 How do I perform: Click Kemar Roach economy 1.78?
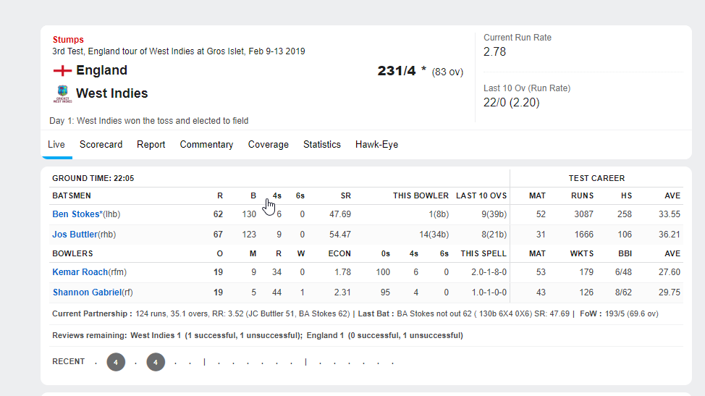[x=342, y=272]
